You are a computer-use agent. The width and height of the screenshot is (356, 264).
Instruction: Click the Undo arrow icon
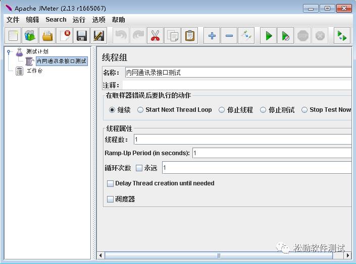(121, 36)
